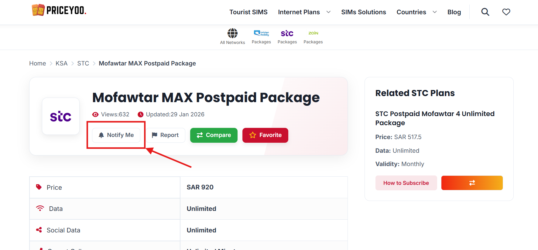Image resolution: width=538 pixels, height=250 pixels.
Task: Select the All Networks globe icon
Action: pyautogui.click(x=232, y=33)
